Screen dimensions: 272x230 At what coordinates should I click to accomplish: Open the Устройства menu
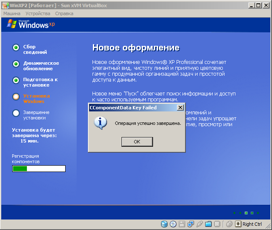point(38,13)
